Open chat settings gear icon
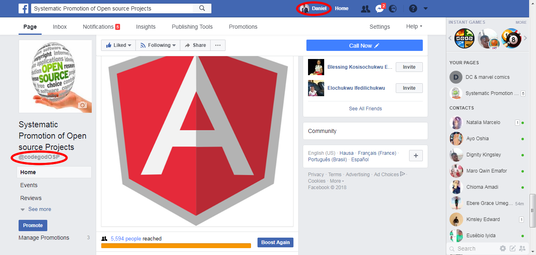 click(503, 249)
